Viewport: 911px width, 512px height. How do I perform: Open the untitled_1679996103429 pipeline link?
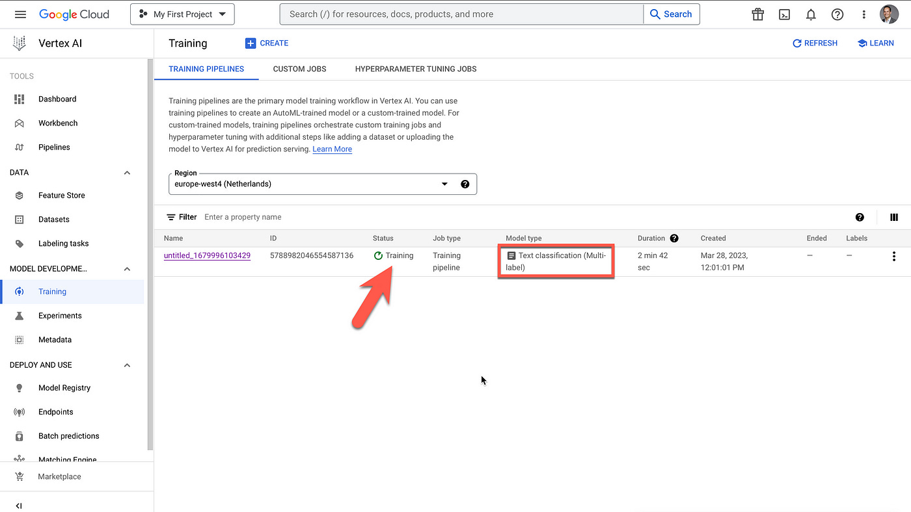(207, 255)
